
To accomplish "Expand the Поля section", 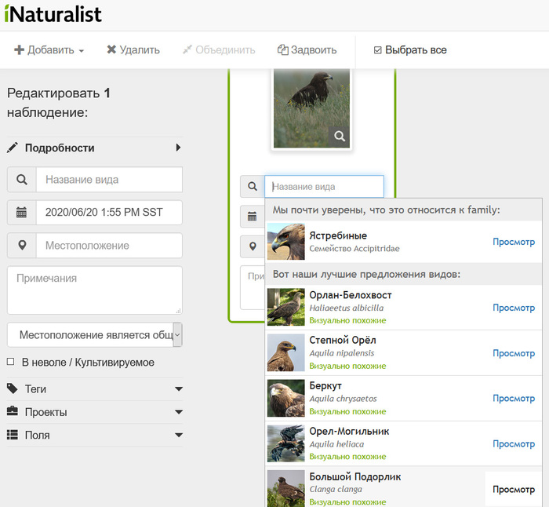I will [95, 435].
